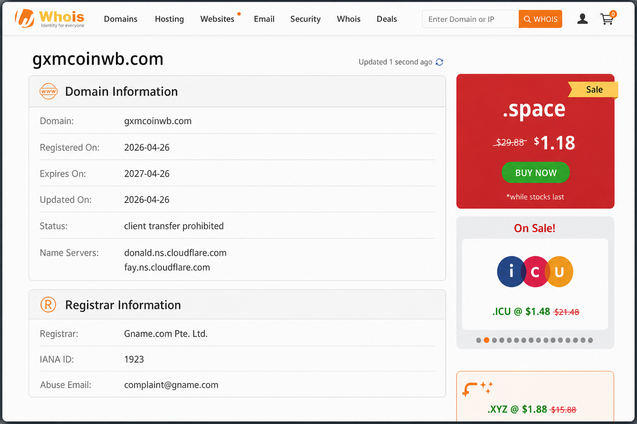Click the gxmcoinwb.com page title

coord(98,59)
